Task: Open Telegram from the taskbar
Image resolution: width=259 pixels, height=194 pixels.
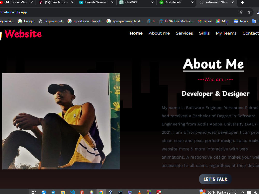Action: point(53,192)
